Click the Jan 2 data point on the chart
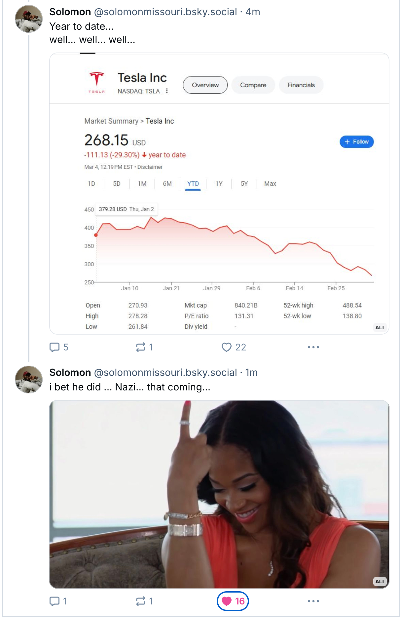Viewport: 401px width, 617px height. [x=96, y=235]
